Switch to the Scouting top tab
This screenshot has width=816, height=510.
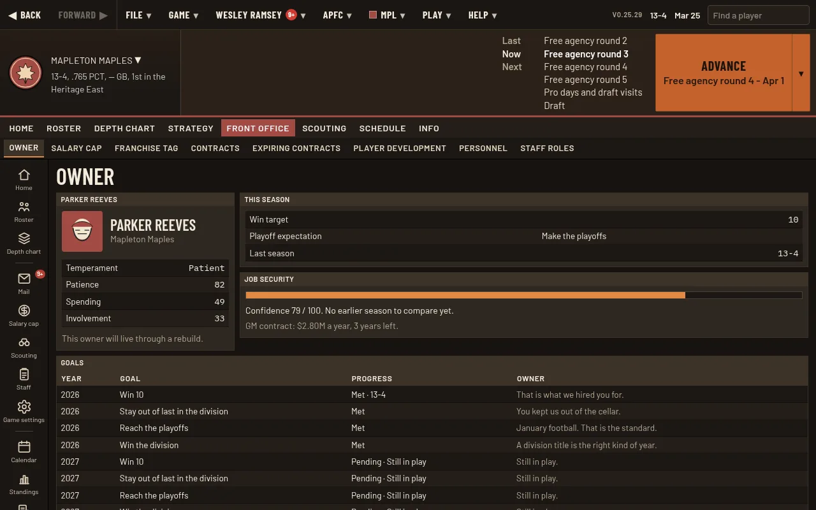click(x=324, y=128)
